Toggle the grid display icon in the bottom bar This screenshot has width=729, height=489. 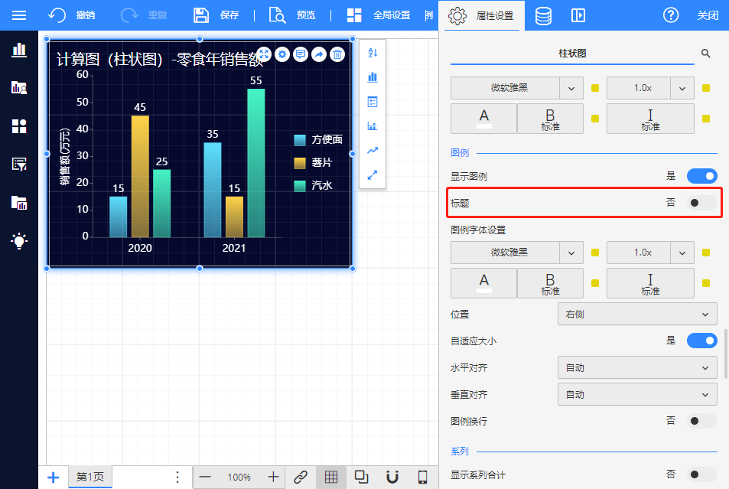pos(331,477)
